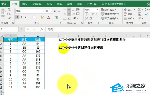
Task: Align text to bottom
Action: click(73, 10)
